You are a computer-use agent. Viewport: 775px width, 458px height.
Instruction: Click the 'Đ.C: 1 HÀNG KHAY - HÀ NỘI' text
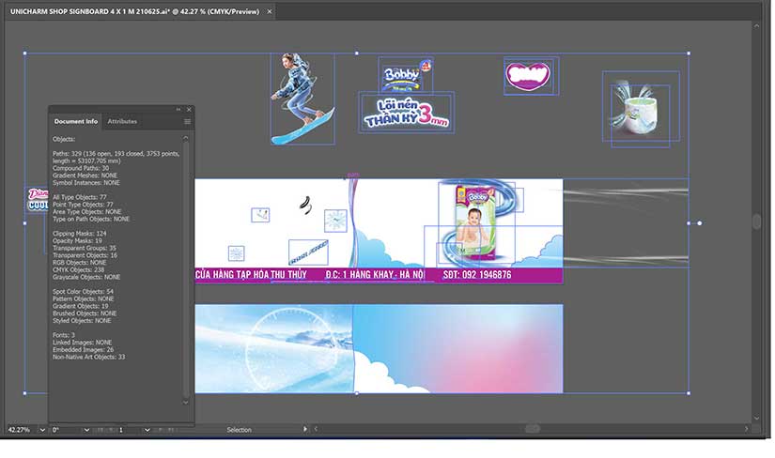pos(375,275)
